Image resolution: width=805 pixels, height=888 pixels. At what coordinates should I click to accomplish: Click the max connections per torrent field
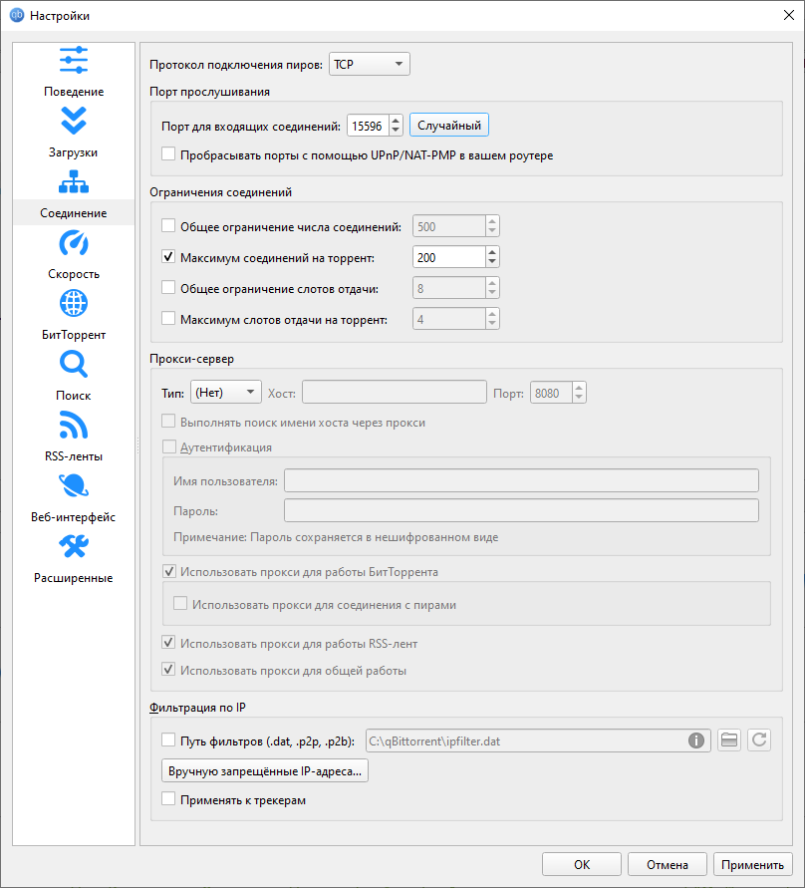pyautogui.click(x=447, y=257)
